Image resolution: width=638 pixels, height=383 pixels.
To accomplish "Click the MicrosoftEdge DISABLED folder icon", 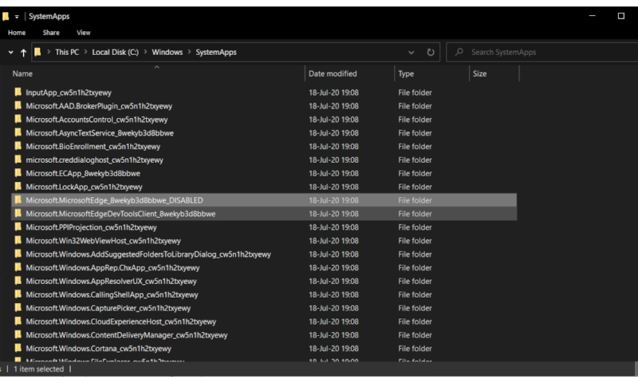I will [18, 199].
